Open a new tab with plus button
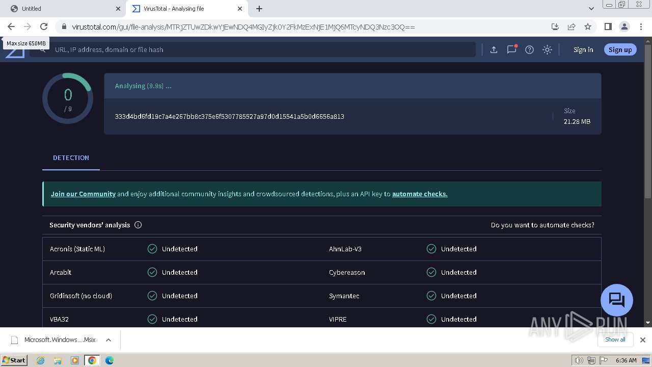Viewport: 652px width, 367px height. 259,9
